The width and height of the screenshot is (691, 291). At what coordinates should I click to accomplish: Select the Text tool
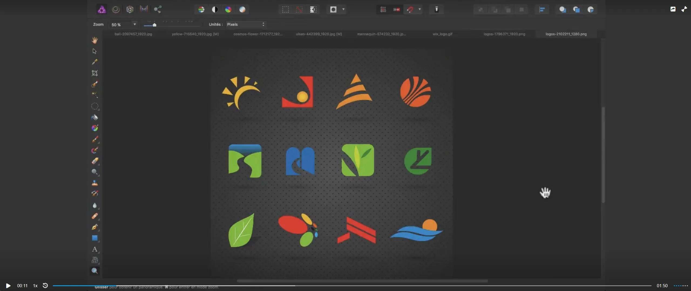[x=94, y=249]
